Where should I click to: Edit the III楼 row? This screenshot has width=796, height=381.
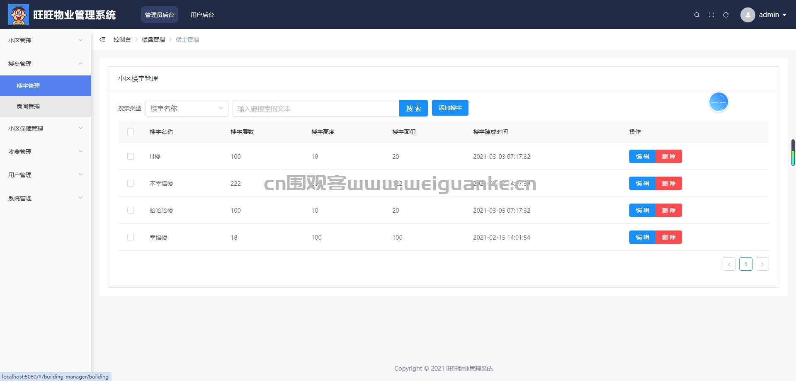[643, 156]
